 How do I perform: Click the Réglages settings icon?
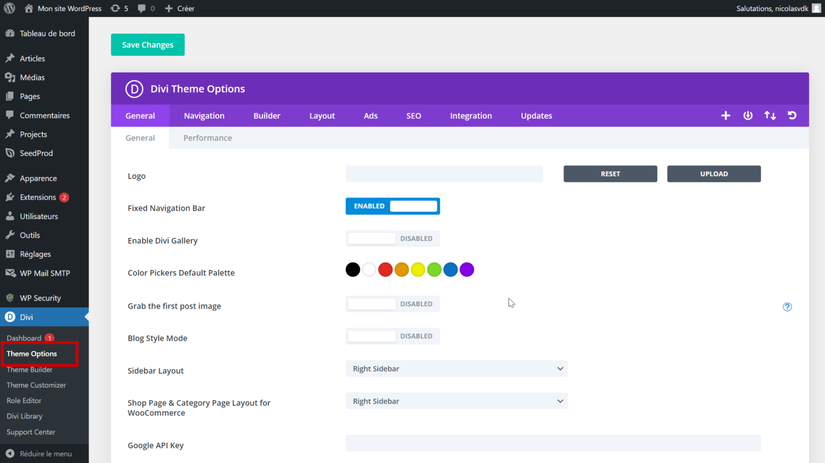pyautogui.click(x=10, y=254)
